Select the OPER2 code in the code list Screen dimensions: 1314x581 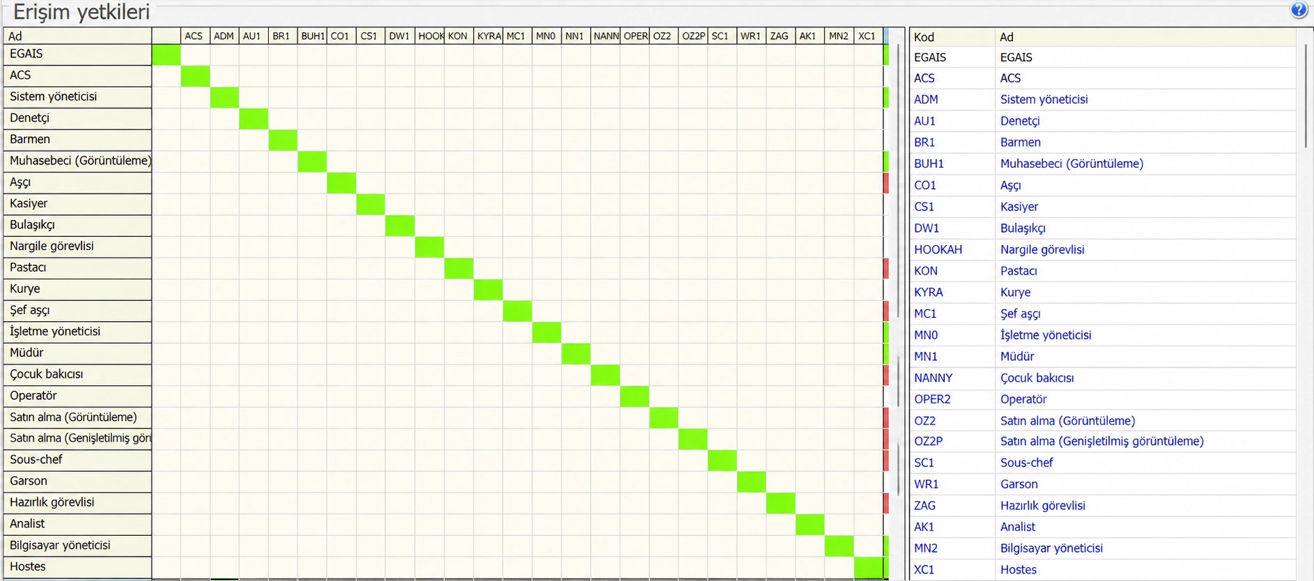pyautogui.click(x=932, y=399)
